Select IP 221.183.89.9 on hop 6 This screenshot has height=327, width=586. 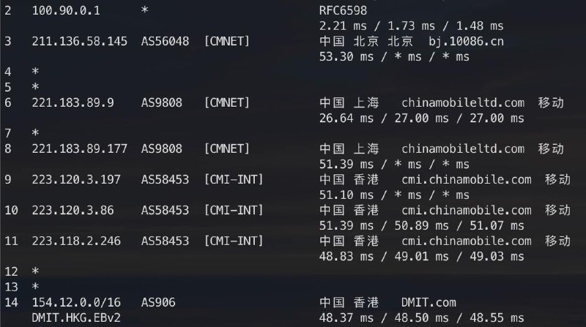click(x=73, y=102)
